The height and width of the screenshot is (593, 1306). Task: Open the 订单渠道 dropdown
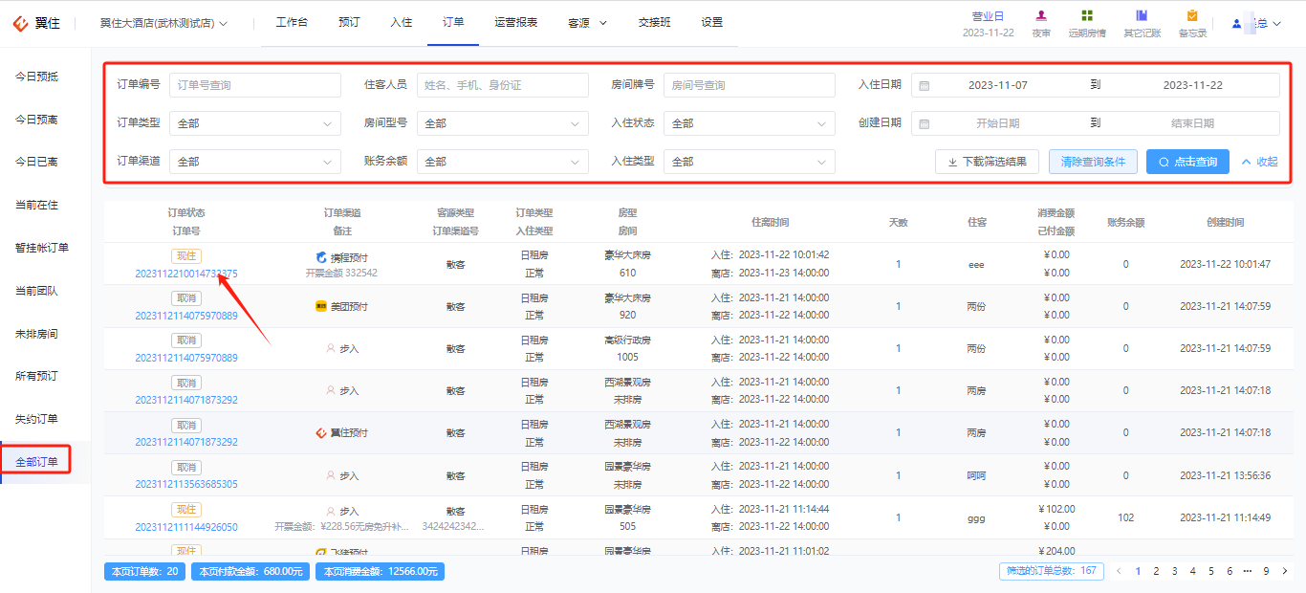255,162
